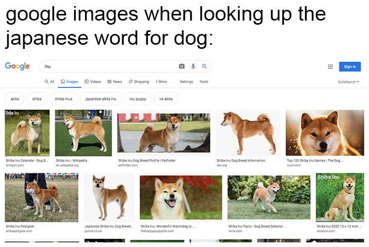The width and height of the screenshot is (369, 247).
Task: Click the Google logo
Action: [18, 66]
